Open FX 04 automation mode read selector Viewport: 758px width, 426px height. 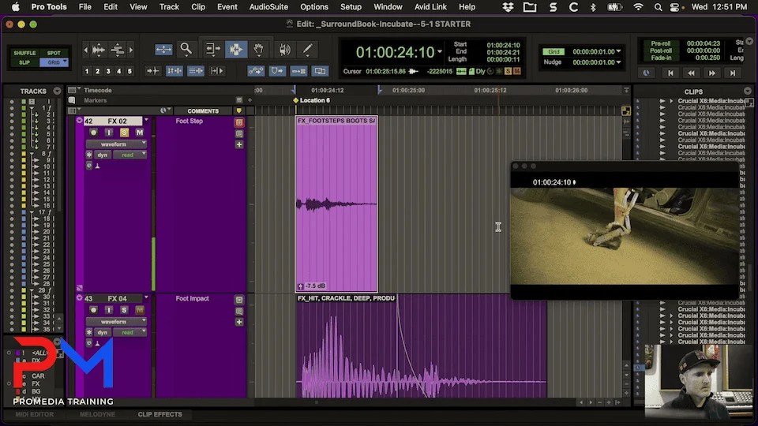(x=129, y=332)
